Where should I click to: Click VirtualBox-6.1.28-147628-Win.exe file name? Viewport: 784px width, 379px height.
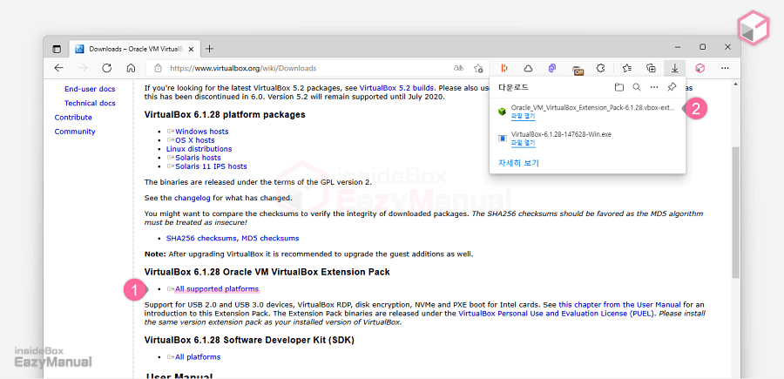click(561, 134)
